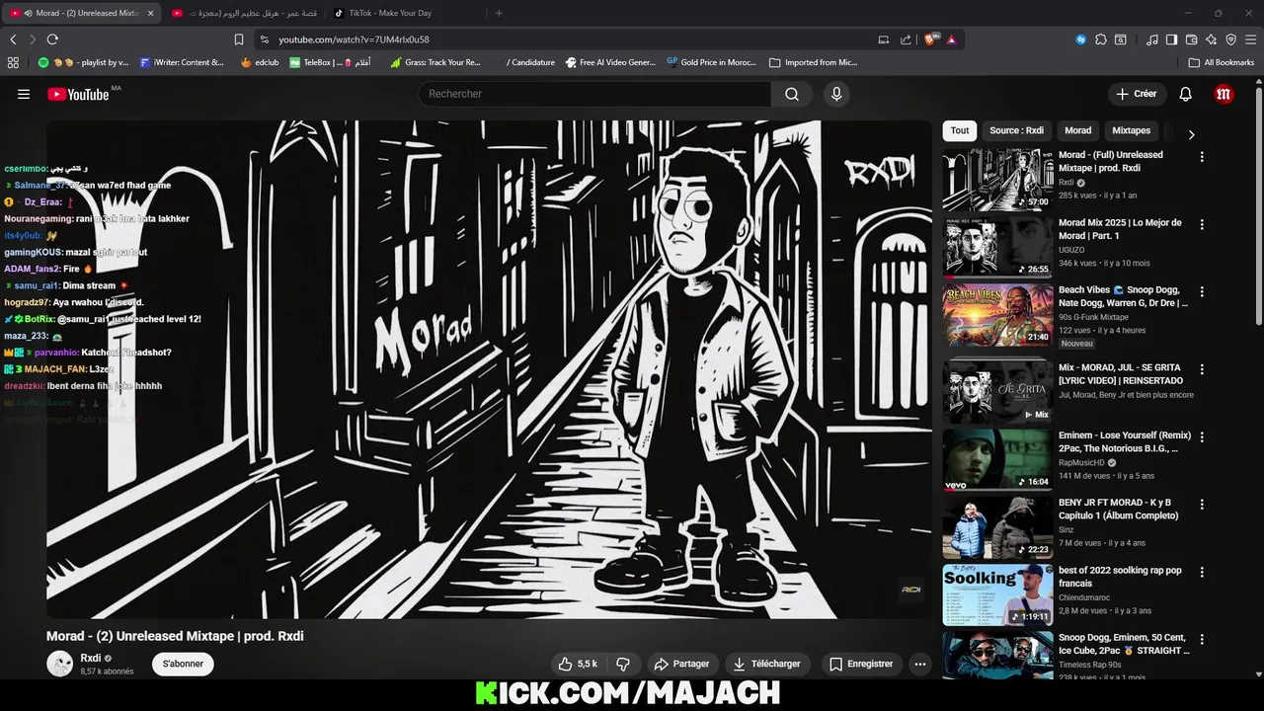
Task: Open options for Mix - MORAD, JUL - SE GRITA
Action: 1202,369
